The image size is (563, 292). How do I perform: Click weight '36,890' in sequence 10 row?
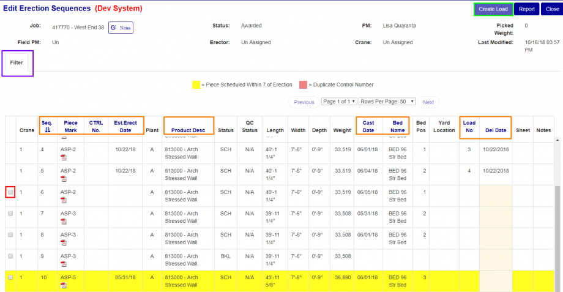[x=343, y=277]
